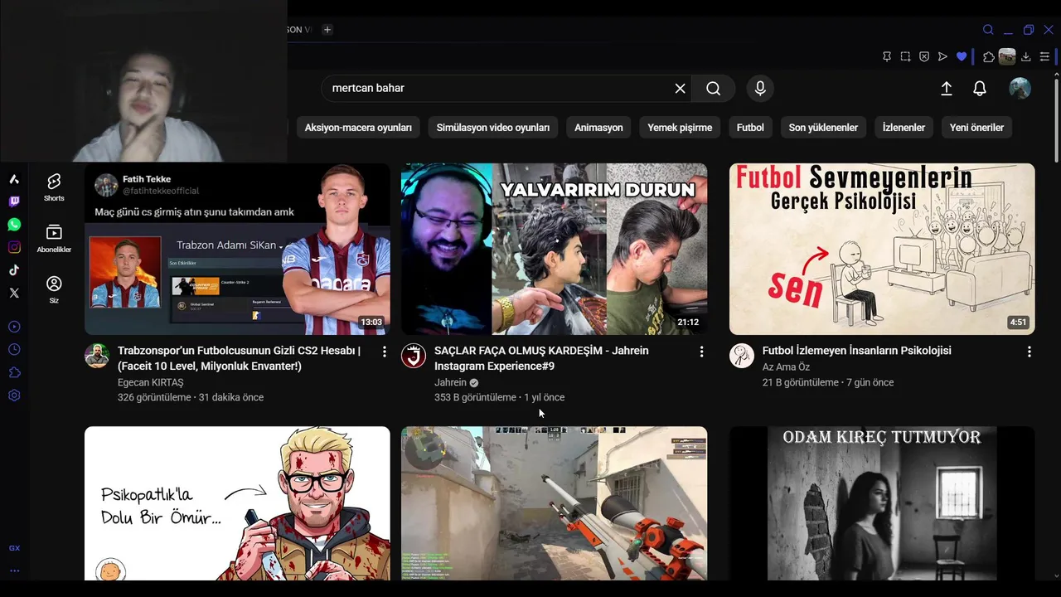Open the YouTube account avatar

coord(1020,88)
